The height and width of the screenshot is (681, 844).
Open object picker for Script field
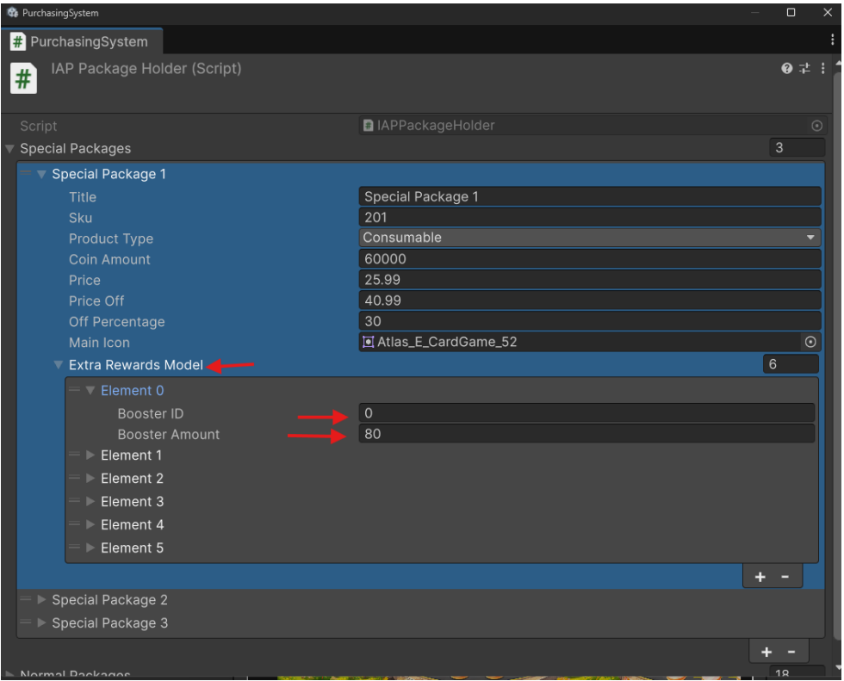coord(816,126)
